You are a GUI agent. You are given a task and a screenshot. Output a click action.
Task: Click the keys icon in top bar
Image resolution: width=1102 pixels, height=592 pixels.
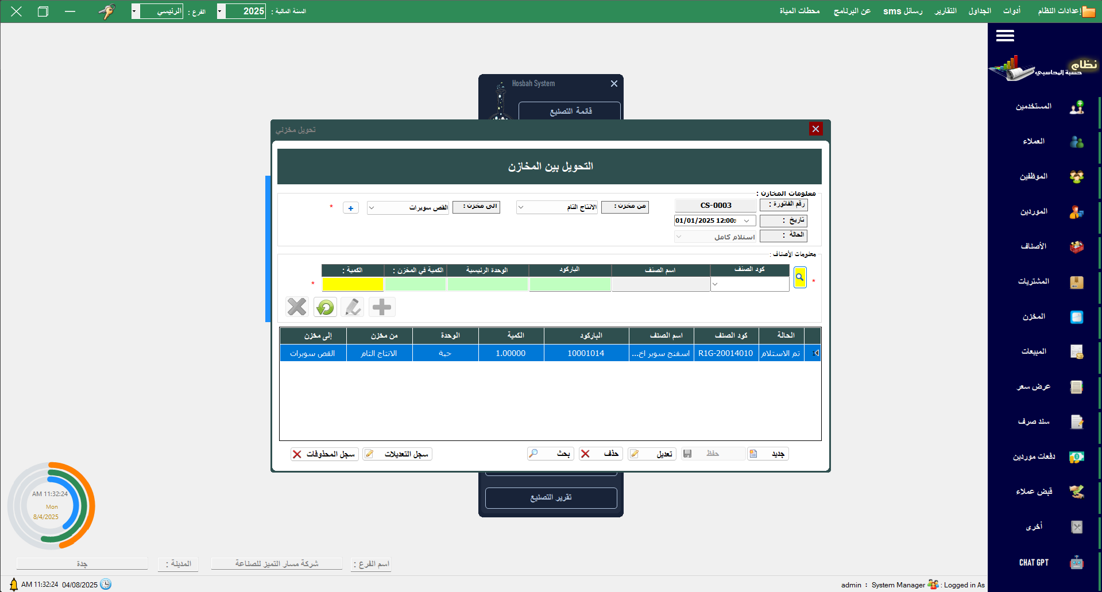[x=107, y=11]
